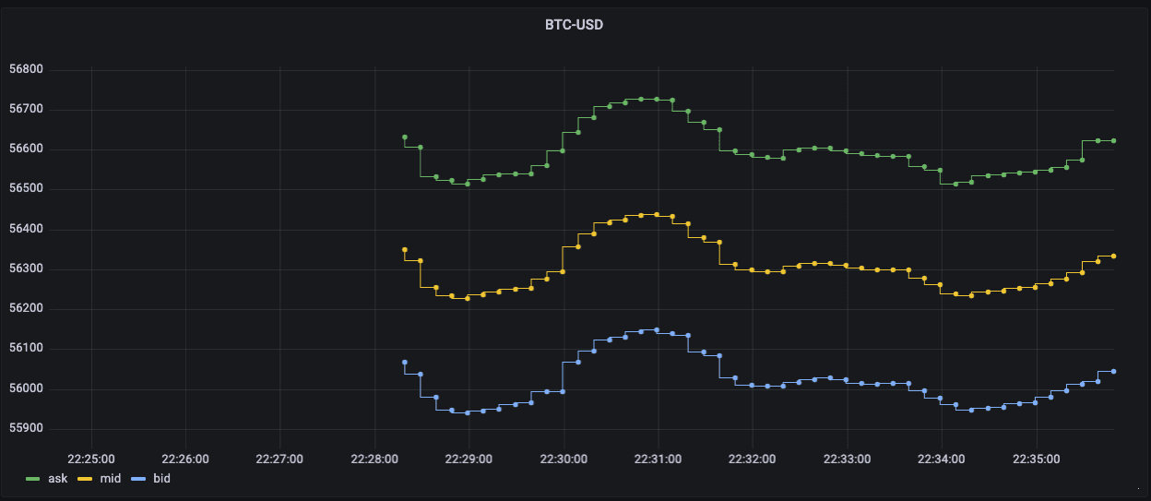Select the rightmost blue bid data point

[1113, 371]
